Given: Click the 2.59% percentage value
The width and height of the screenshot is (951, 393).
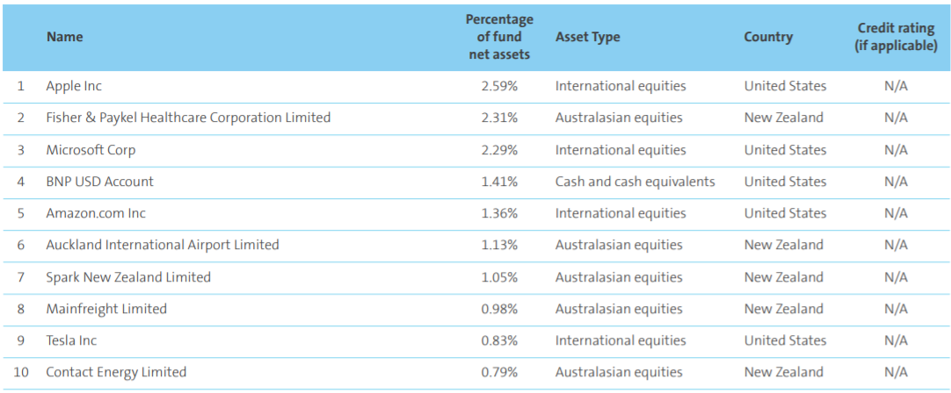Looking at the screenshot, I should [x=499, y=86].
